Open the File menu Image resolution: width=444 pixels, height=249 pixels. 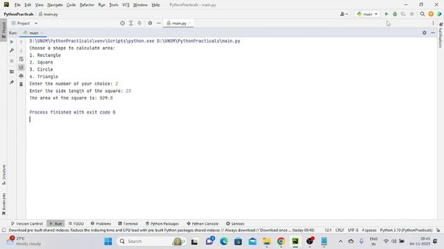[17, 5]
